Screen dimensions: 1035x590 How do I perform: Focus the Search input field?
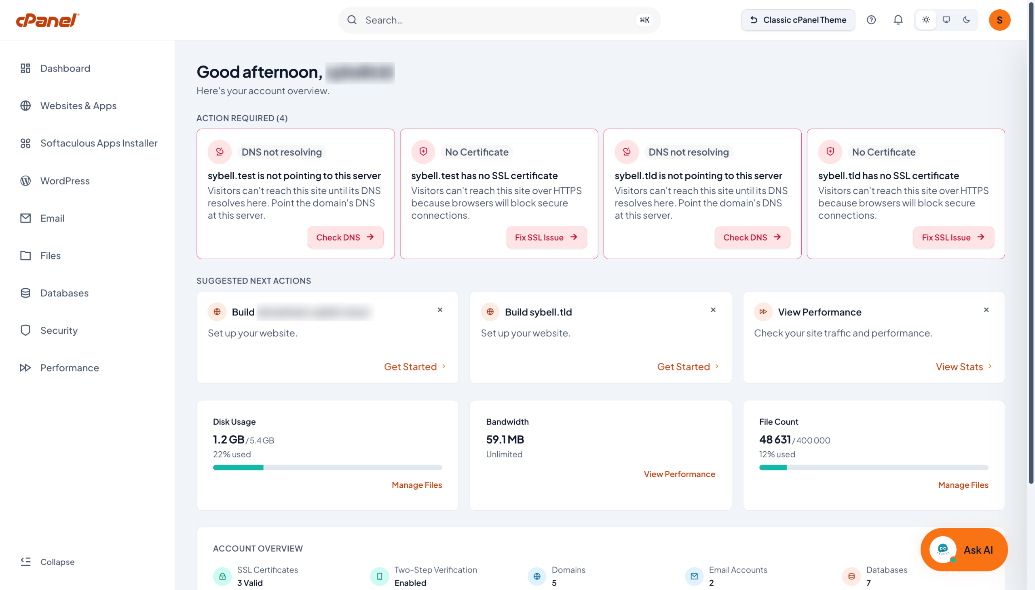click(x=499, y=20)
